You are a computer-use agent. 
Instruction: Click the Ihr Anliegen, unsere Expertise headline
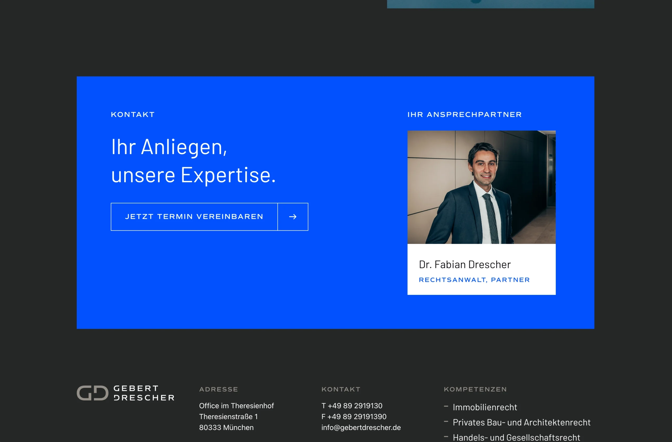(193, 161)
